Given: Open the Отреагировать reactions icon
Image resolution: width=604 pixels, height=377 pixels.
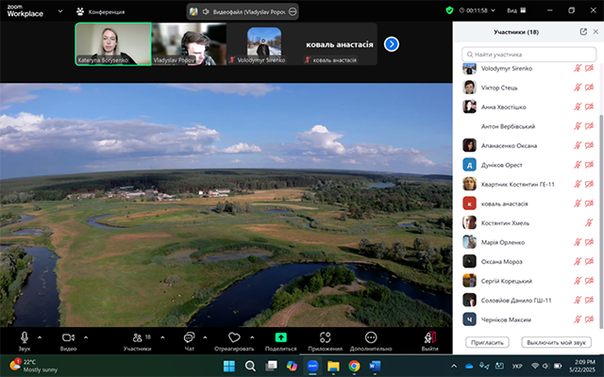Looking at the screenshot, I should 235,336.
